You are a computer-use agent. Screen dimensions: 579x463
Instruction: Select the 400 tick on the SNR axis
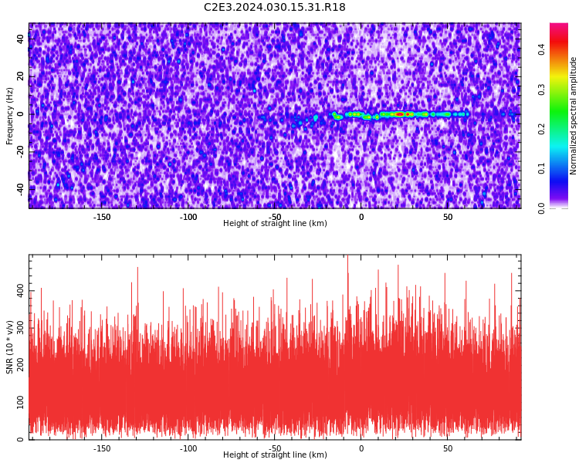pyautogui.click(x=20, y=291)
